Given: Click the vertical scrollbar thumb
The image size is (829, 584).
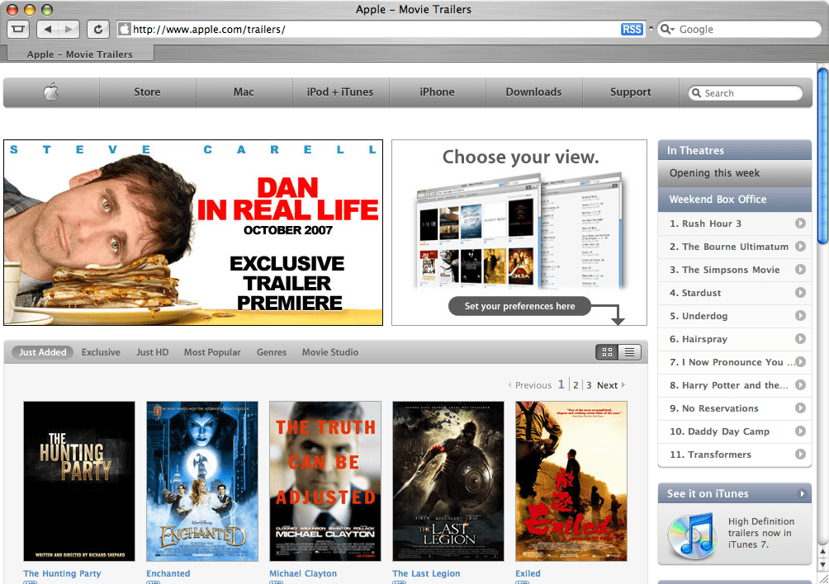Looking at the screenshot, I should 822,156.
